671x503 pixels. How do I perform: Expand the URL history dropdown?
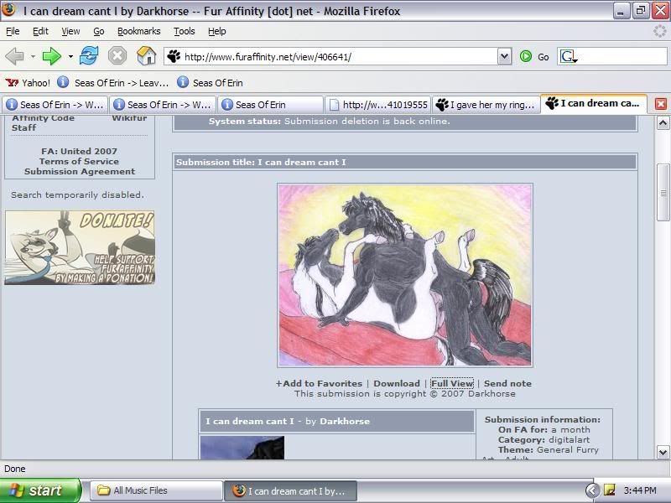coord(504,56)
